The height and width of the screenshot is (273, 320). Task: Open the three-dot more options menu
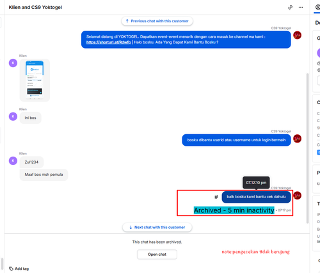point(301,8)
